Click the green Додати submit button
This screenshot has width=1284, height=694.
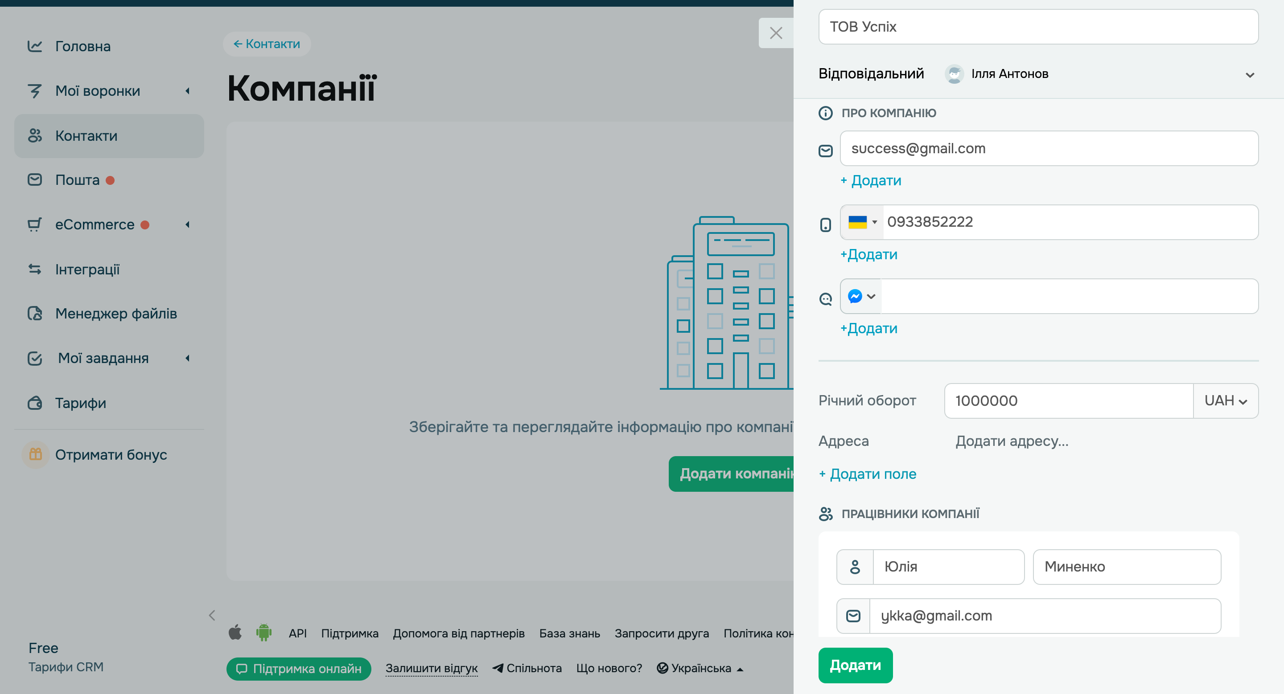tap(856, 665)
